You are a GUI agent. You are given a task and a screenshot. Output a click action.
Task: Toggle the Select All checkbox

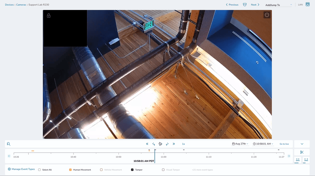click(39, 170)
